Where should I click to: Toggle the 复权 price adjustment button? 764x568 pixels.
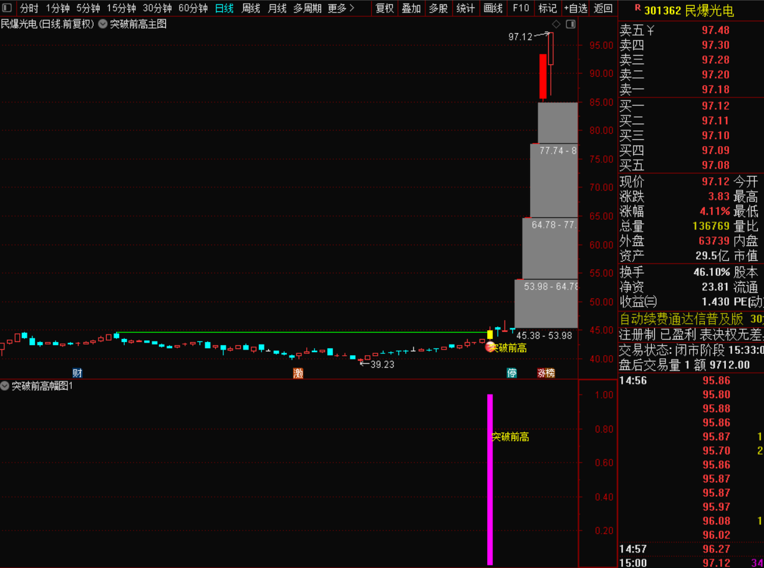[x=384, y=8]
